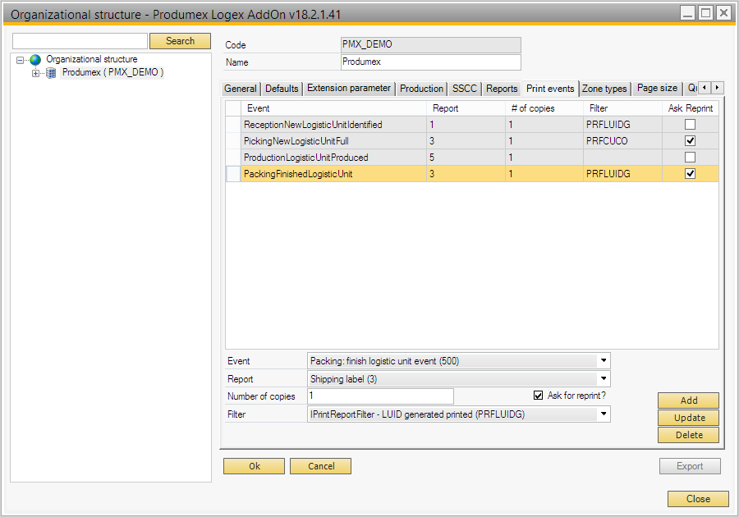Click the Update button
The height and width of the screenshot is (517, 739).
click(688, 418)
